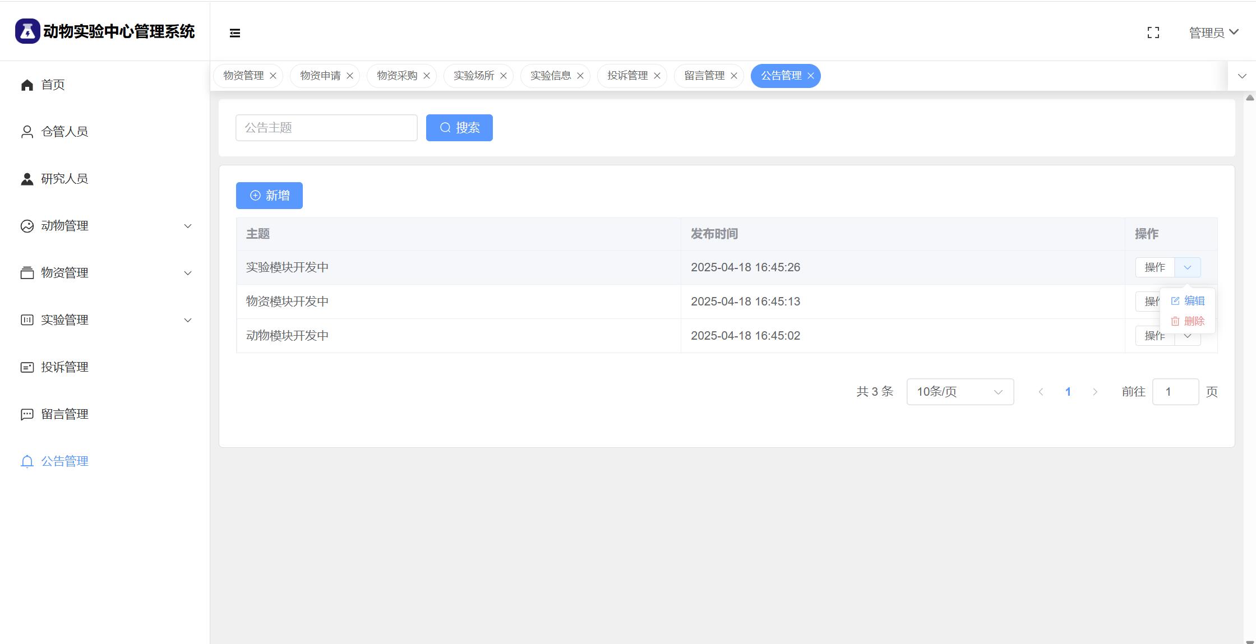1256x644 pixels.
Task: Focus the 公告主题 search field
Action: point(326,128)
